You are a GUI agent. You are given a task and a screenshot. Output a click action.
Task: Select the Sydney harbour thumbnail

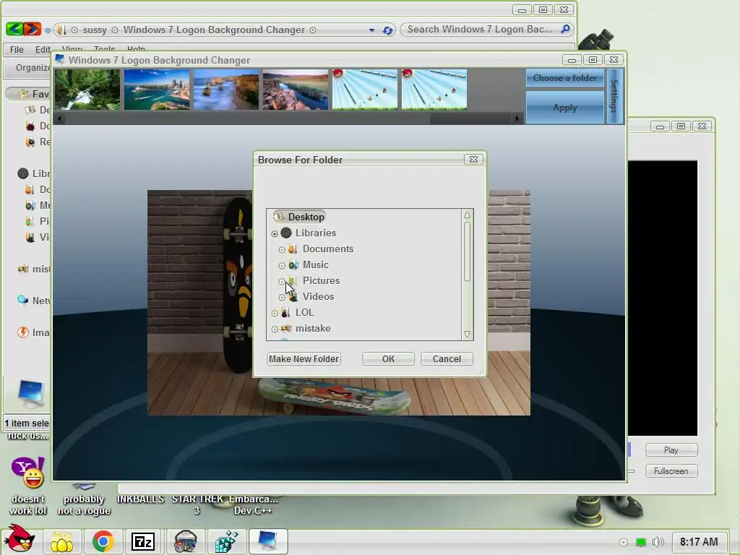click(x=157, y=89)
